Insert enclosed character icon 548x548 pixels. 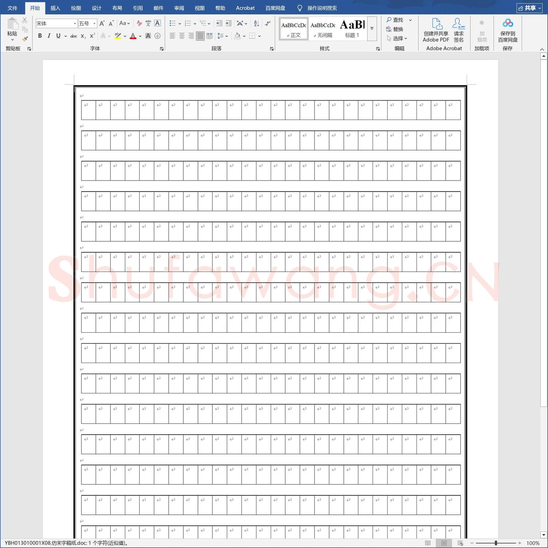(x=157, y=36)
